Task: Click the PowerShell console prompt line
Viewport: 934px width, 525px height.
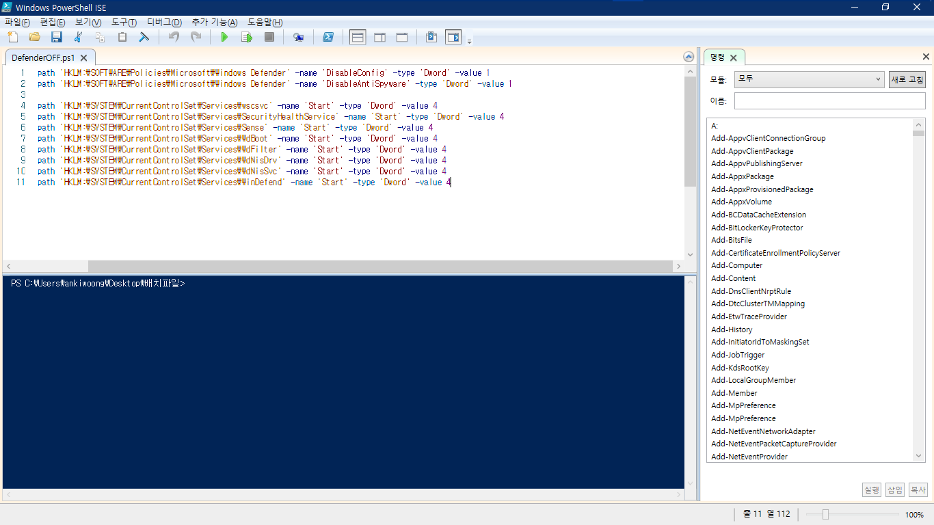Action: click(x=98, y=283)
